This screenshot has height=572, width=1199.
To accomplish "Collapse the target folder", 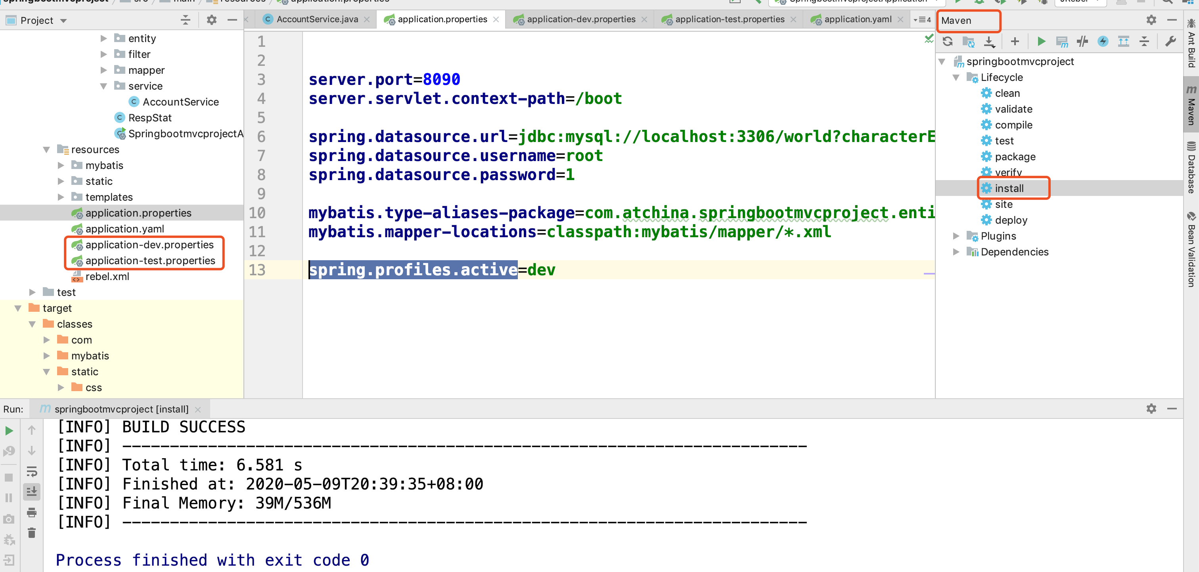I will click(x=18, y=308).
